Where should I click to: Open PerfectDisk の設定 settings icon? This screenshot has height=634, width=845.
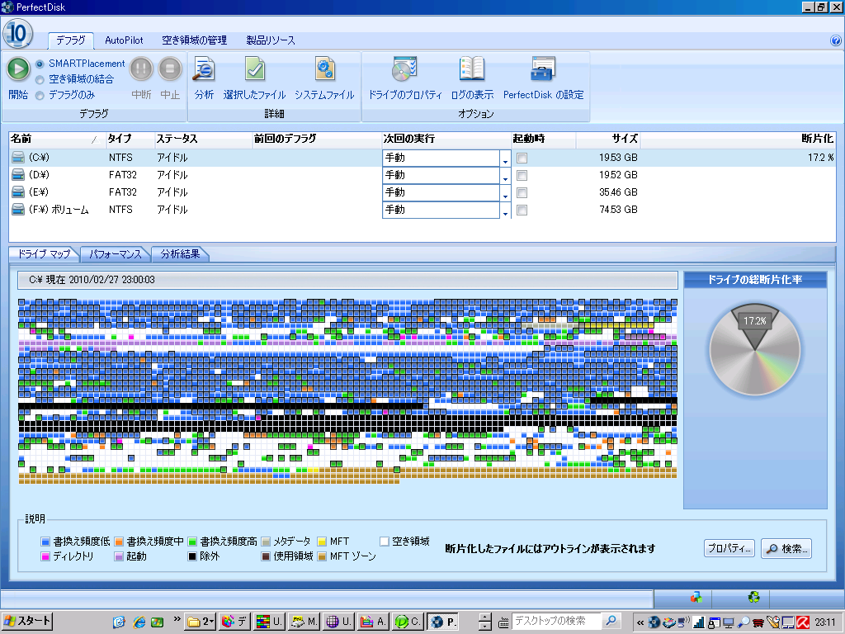tap(543, 69)
